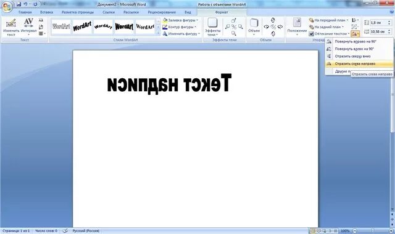Open the round Office button menu

[x=7, y=7]
